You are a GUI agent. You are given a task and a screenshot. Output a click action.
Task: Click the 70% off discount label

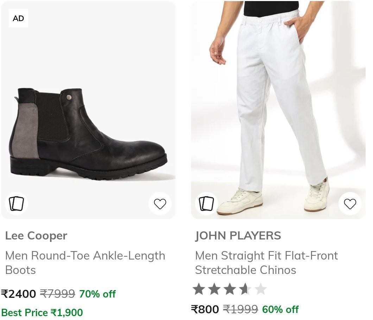click(97, 294)
